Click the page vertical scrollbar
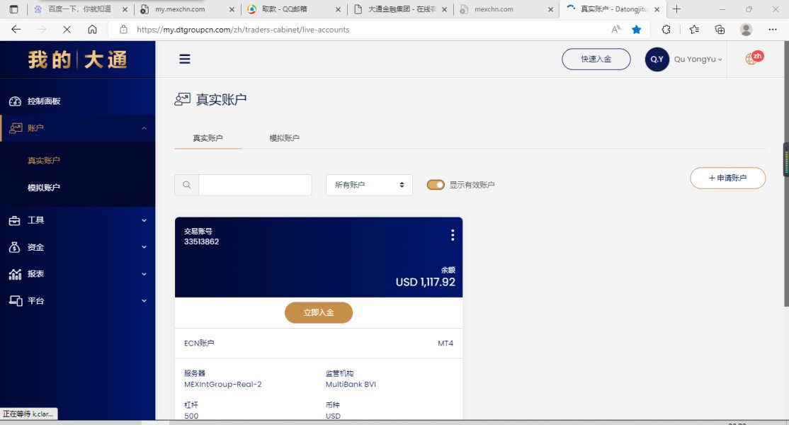The width and height of the screenshot is (789, 425). tap(785, 174)
